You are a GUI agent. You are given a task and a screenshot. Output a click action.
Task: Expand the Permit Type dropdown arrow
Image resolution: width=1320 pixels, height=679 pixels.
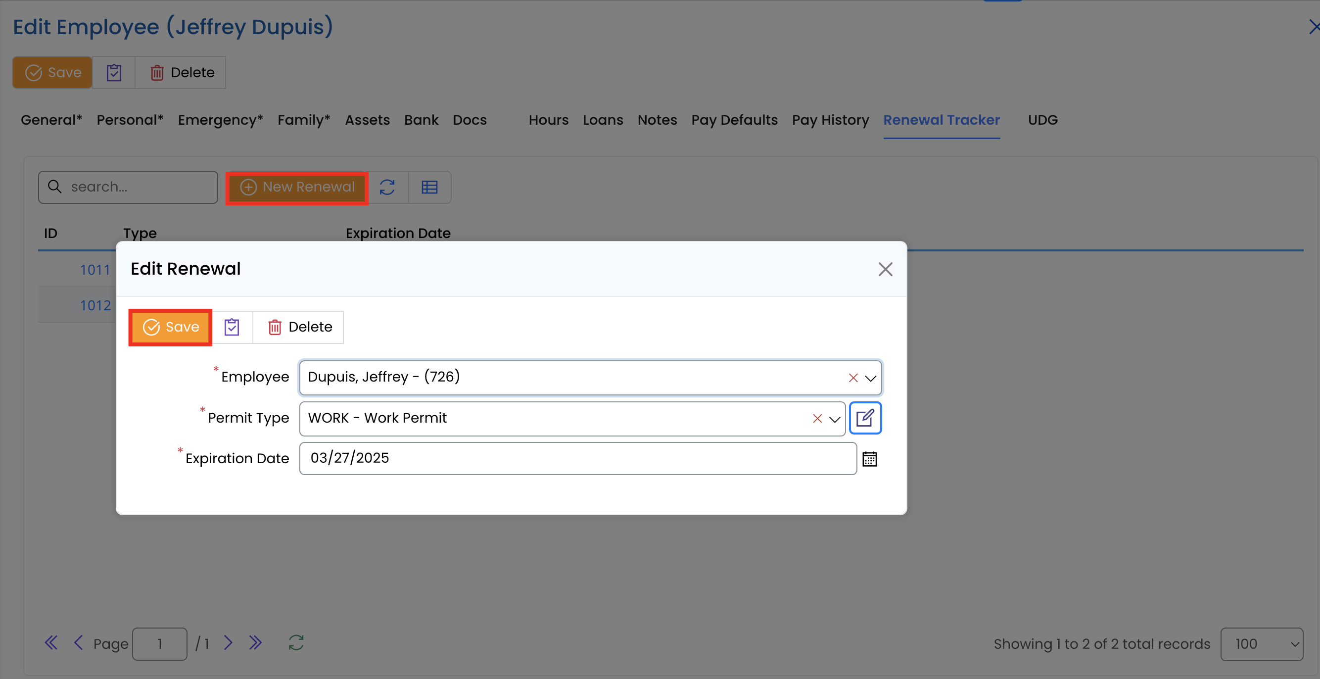834,419
